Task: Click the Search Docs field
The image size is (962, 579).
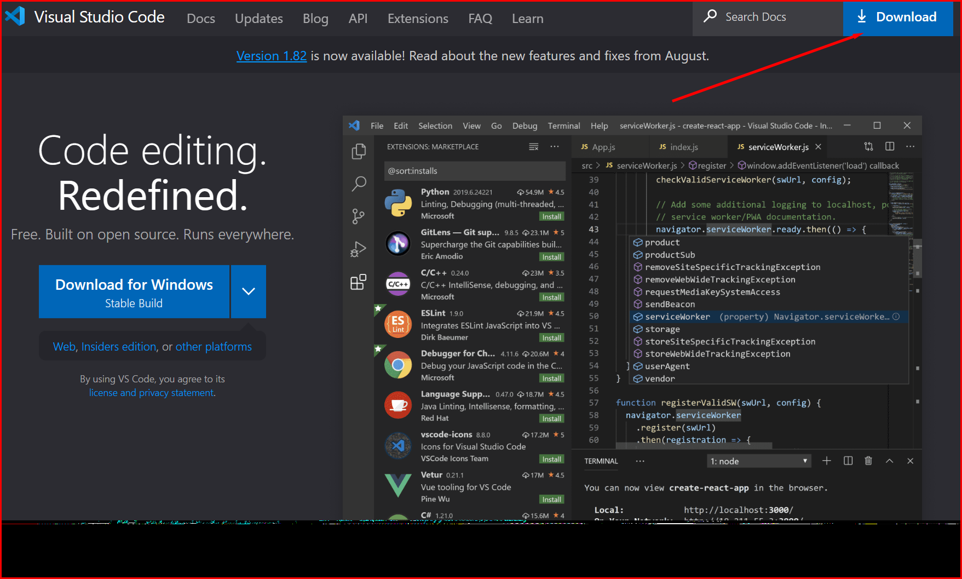Action: click(x=768, y=18)
